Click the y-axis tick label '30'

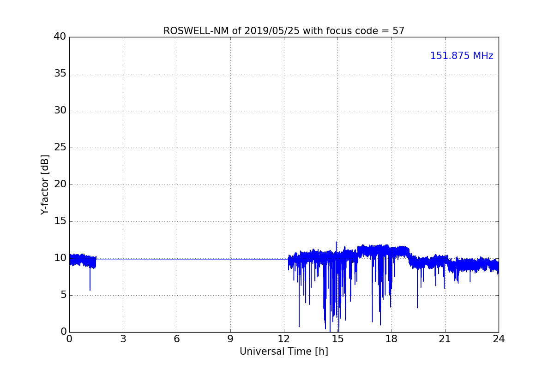(60, 111)
